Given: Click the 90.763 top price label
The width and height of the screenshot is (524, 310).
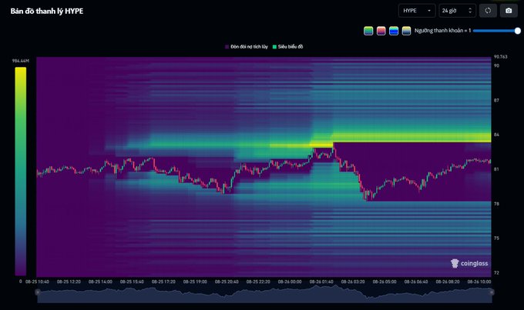Looking at the screenshot, I should click(x=500, y=57).
